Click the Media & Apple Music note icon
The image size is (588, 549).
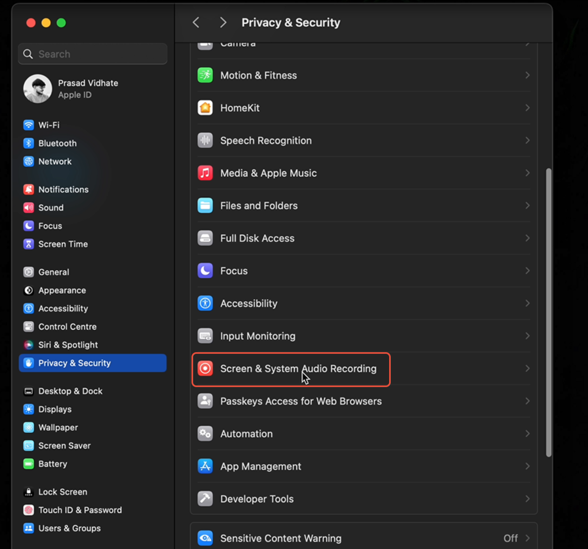coord(205,173)
